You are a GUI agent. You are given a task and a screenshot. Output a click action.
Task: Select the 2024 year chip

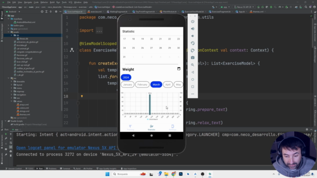(126, 78)
